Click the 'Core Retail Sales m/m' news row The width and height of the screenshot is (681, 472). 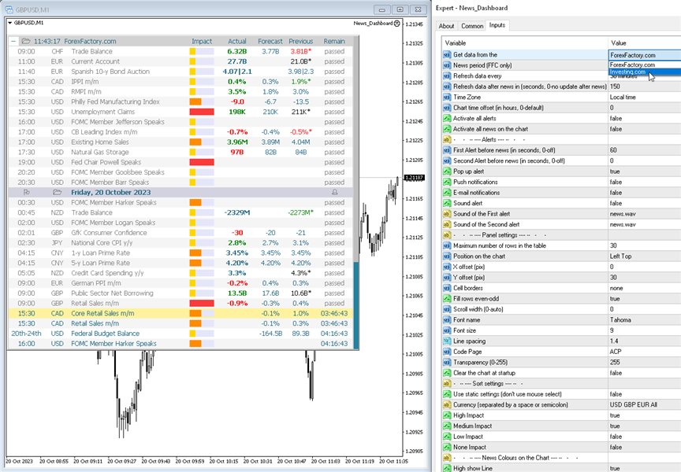coord(180,313)
